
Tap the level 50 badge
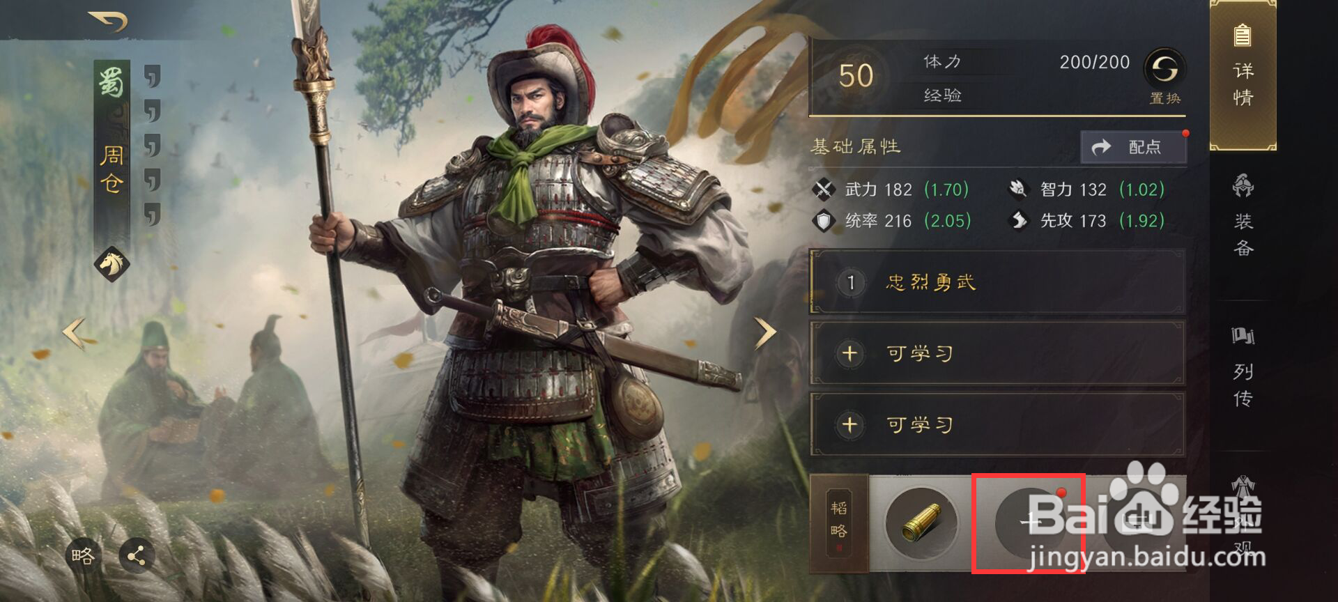click(856, 75)
